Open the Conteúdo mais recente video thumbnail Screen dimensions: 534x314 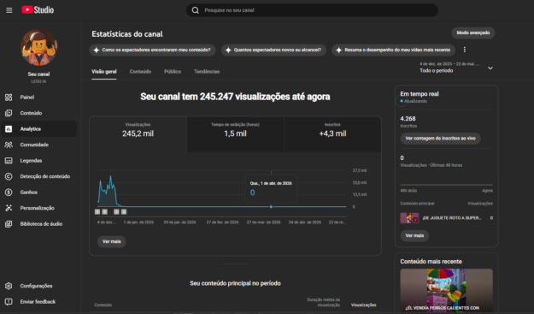click(x=446, y=291)
